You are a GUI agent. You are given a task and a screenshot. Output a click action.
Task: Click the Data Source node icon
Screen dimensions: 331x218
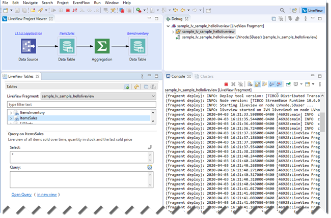pos(29,47)
